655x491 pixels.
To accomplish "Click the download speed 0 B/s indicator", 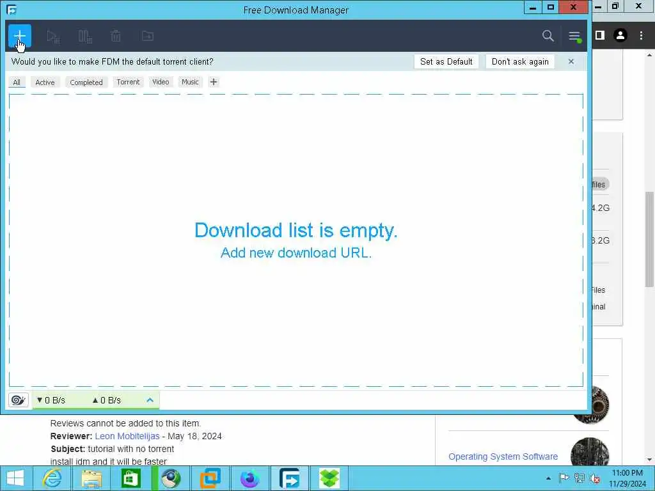I will (51, 400).
